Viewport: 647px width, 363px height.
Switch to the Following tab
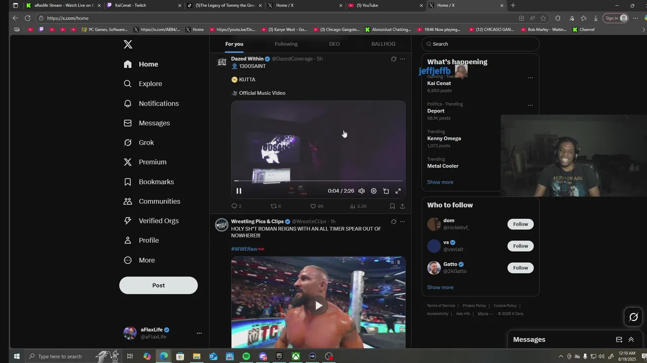[286, 44]
